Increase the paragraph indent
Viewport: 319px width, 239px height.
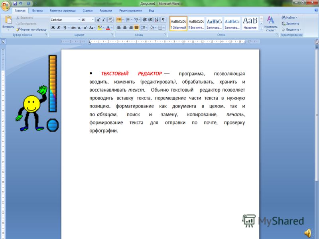[150, 20]
